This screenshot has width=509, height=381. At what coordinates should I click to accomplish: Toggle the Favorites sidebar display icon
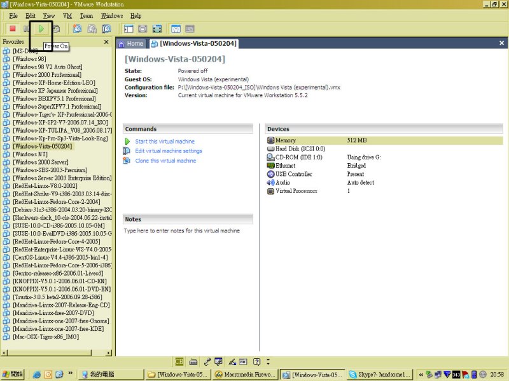coord(129,29)
